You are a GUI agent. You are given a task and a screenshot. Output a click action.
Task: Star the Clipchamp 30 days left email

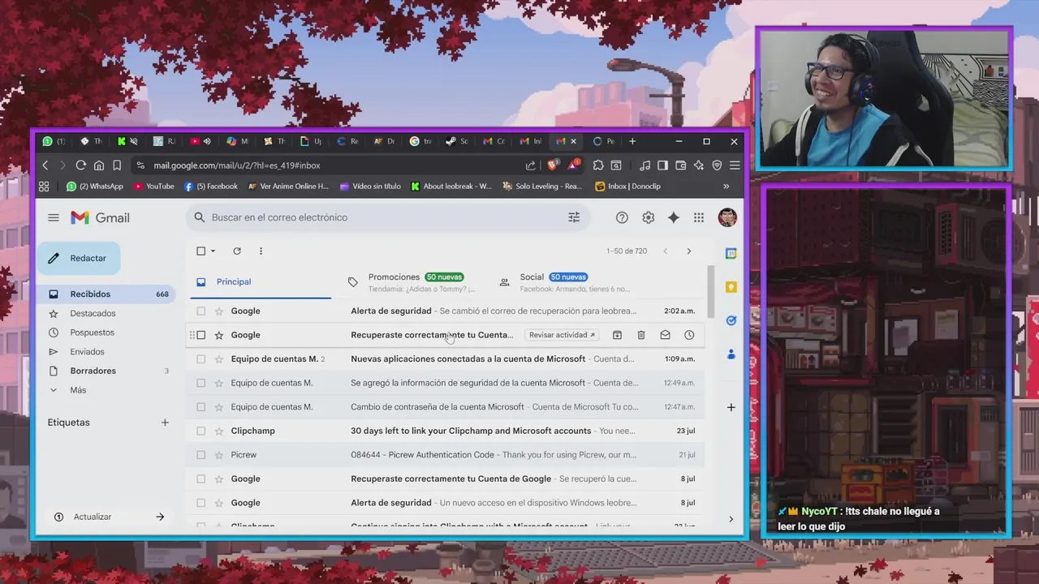click(x=218, y=431)
